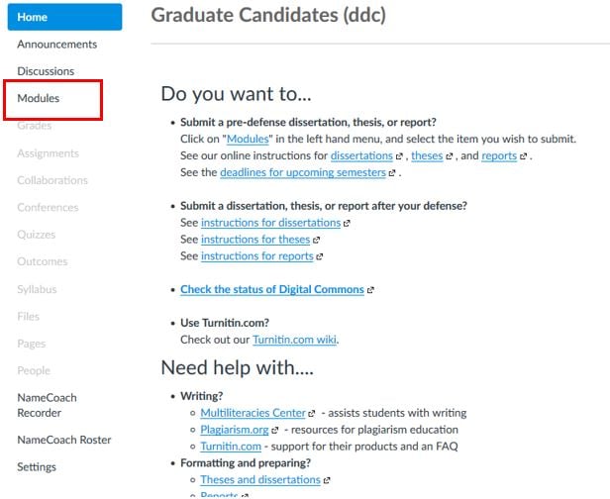Open the instructions for theses link
Screen dimensions: 610x499
click(255, 240)
